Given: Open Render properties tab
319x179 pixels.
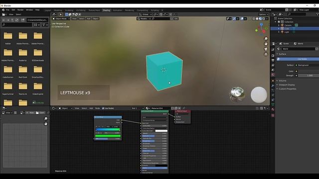Looking at the screenshot, I should click(273, 55).
